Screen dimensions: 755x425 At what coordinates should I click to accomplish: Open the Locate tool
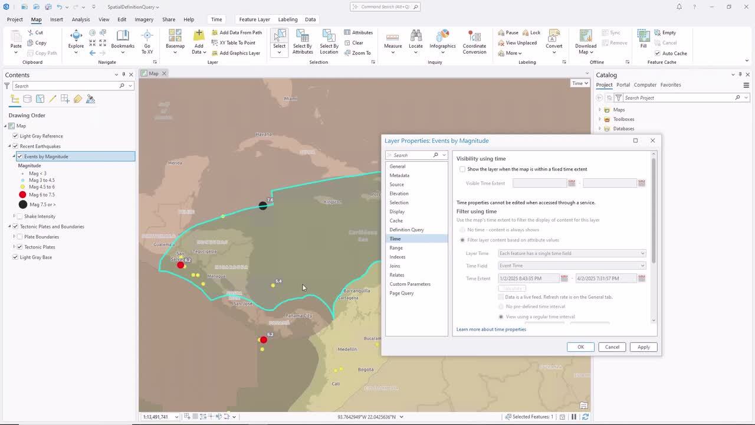tap(416, 37)
